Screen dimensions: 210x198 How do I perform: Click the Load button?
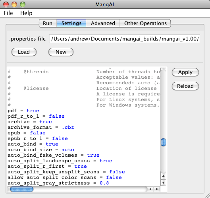pyautogui.click(x=24, y=52)
